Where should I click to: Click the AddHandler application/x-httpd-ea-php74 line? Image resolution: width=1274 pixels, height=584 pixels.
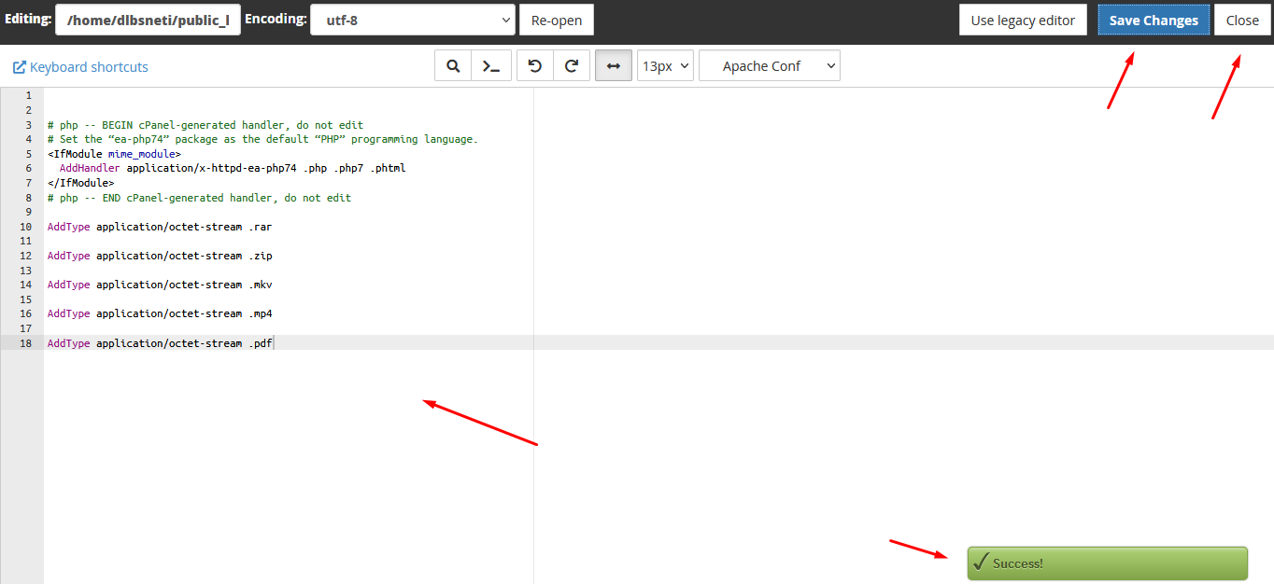point(233,169)
